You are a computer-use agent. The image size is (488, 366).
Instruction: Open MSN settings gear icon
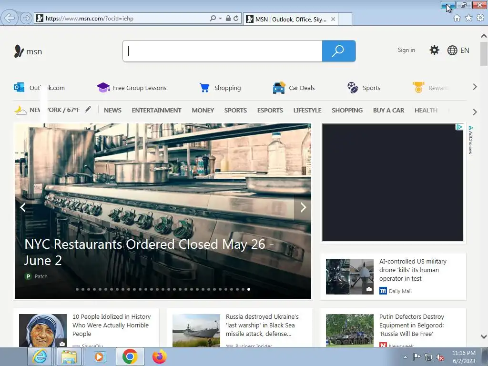pos(434,50)
